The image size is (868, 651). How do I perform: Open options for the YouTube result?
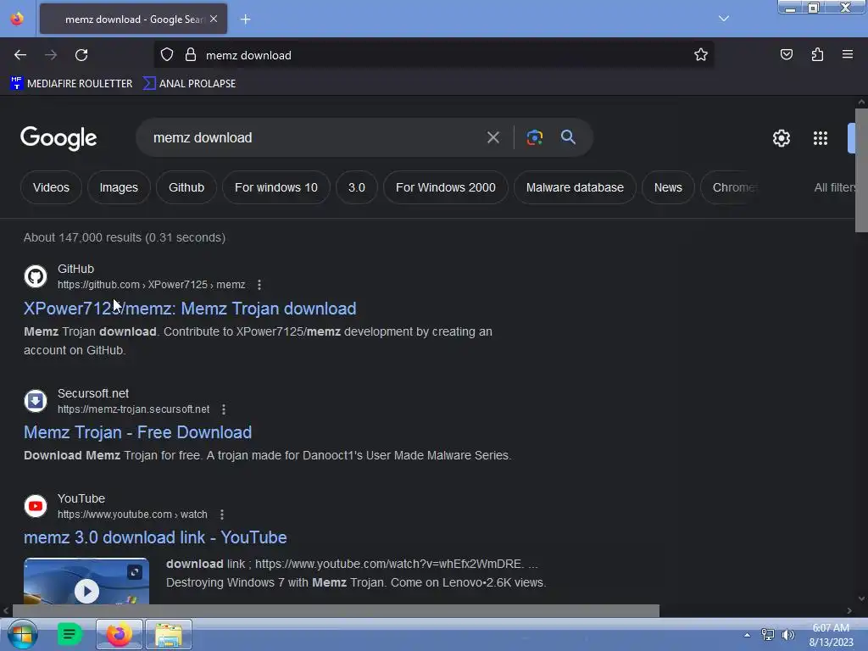click(222, 515)
